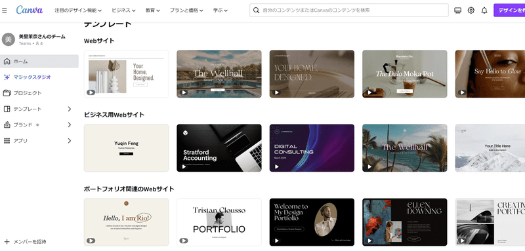Expand the 注目のデザイン機能 menu
The image size is (525, 251).
click(x=78, y=10)
